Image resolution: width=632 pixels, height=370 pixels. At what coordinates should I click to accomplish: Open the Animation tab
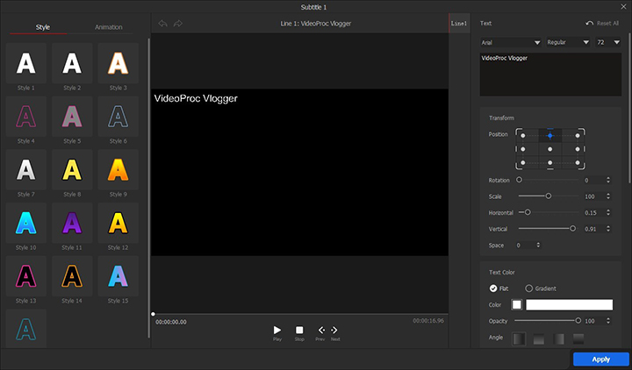pos(109,27)
